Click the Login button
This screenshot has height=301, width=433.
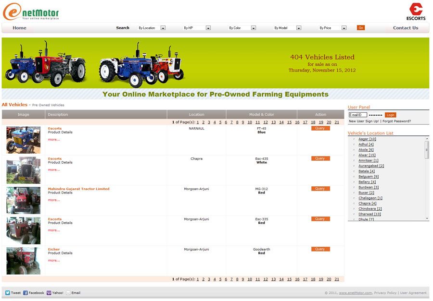[x=390, y=115]
